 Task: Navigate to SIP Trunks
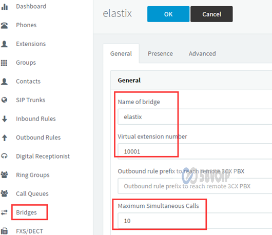pyautogui.click(x=30, y=100)
